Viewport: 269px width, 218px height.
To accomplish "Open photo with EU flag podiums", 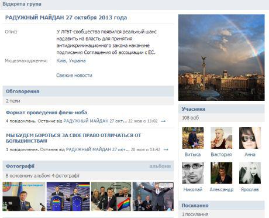I will 68,196.
